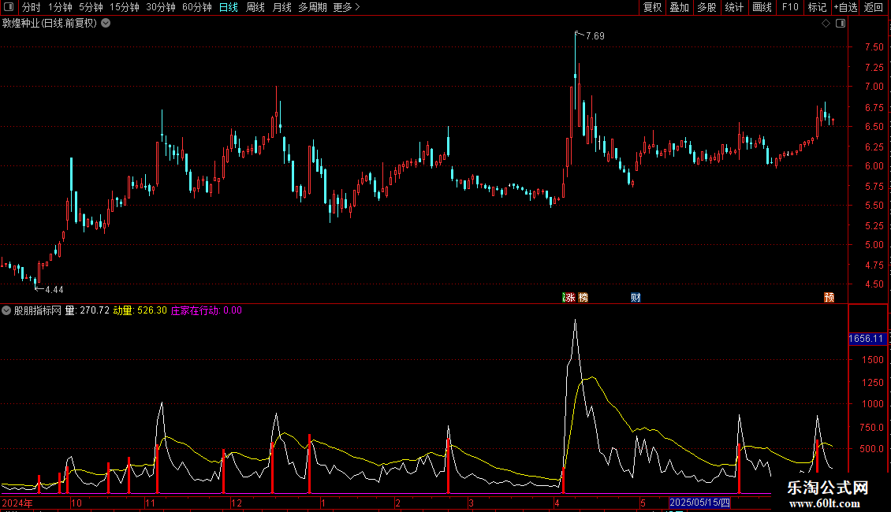This screenshot has height=512, width=891.
Task: Switch to 周线 weekly chart
Action: (x=255, y=7)
